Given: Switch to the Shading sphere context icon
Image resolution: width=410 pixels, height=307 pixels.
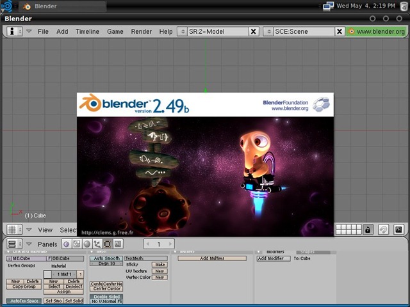Looking at the screenshot, I should 87,244.
